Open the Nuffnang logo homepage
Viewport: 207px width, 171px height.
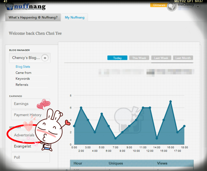(26, 7)
